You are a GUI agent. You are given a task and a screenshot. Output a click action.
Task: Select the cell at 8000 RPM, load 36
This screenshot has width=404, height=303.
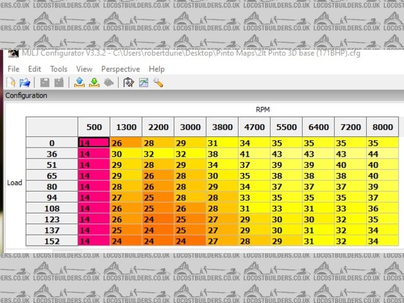(383, 153)
